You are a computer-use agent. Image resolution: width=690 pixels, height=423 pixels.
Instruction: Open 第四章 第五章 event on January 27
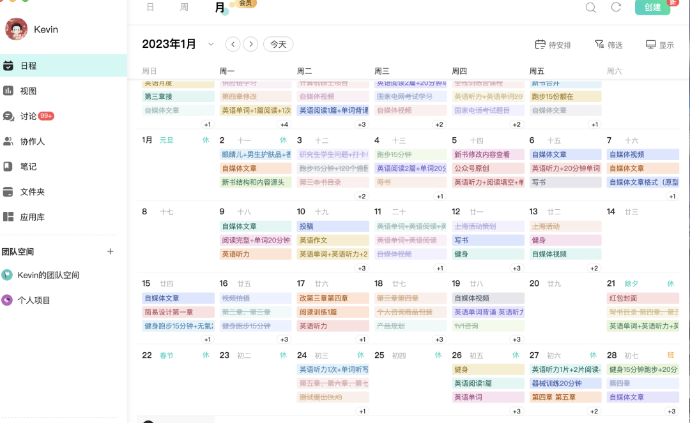[x=565, y=397]
